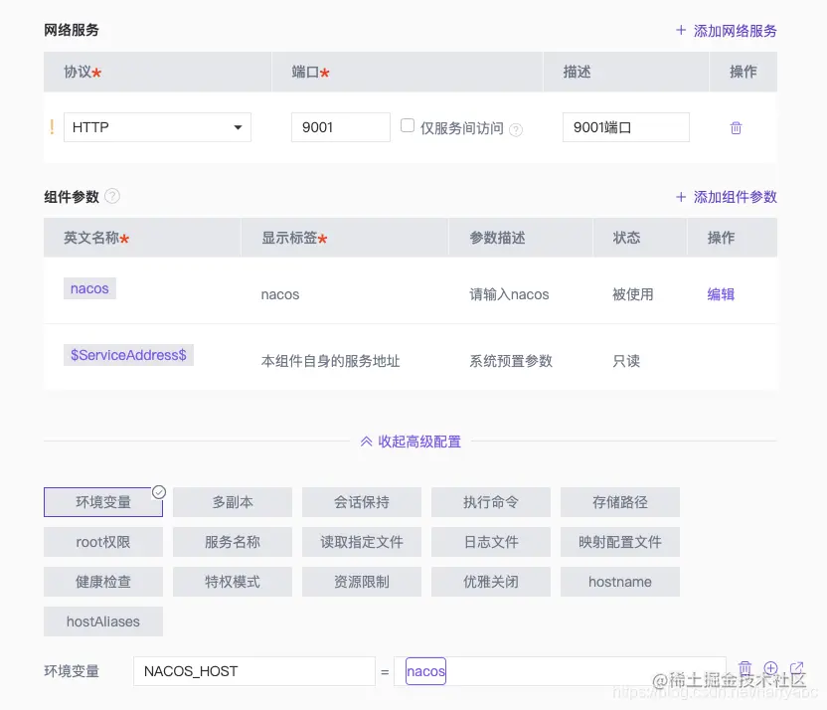Select the 环境变量 panel button
This screenshot has height=710, width=827.
(x=102, y=503)
